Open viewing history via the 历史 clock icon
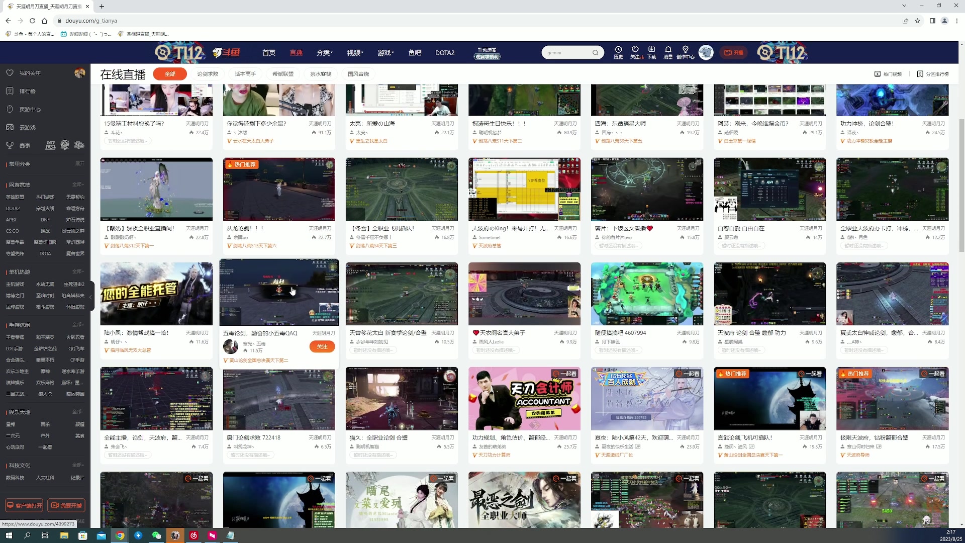965x543 pixels. coord(618,52)
